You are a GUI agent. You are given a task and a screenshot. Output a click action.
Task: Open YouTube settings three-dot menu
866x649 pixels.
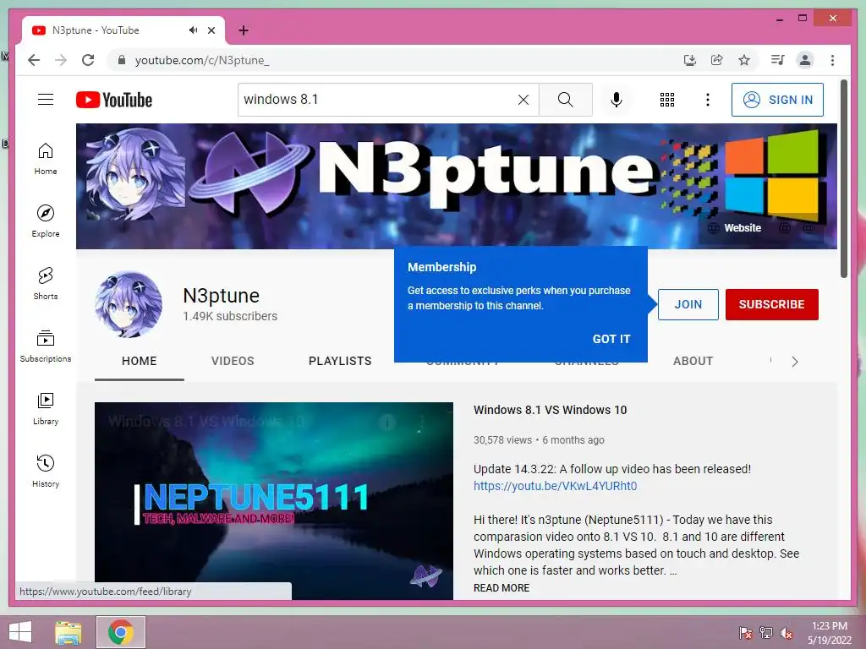[x=708, y=100]
